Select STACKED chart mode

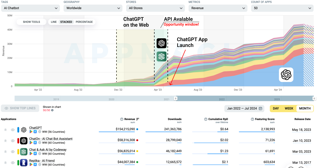66,22
